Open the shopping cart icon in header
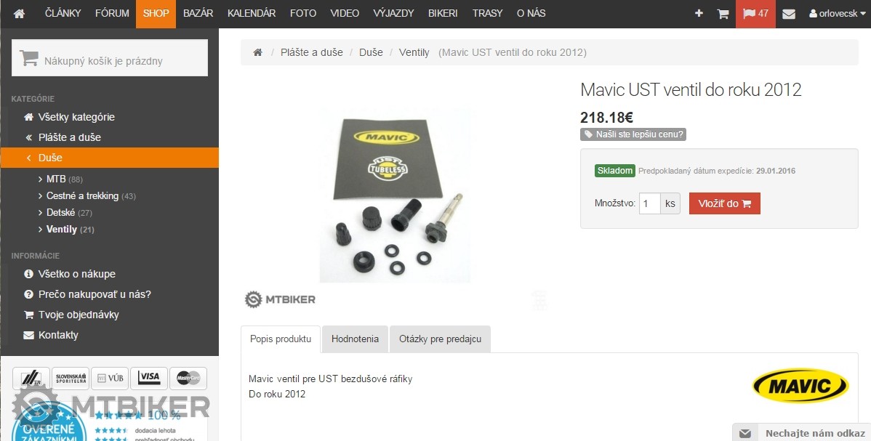 [x=723, y=13]
